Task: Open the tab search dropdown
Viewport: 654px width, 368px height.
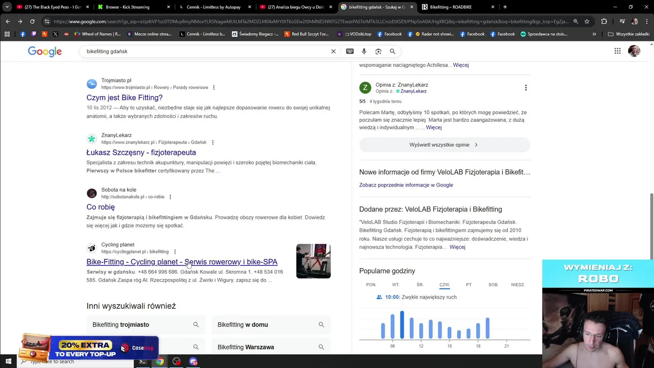Action: [7, 7]
